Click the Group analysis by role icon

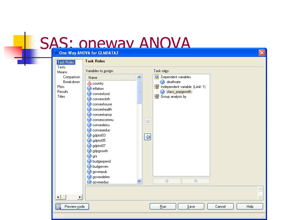157,97
